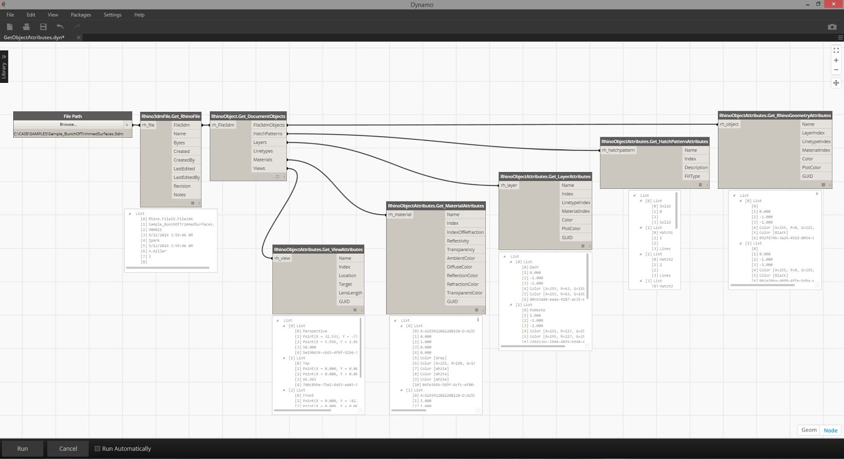Collapse root List in Get_RhinoFile preview

tap(130, 214)
